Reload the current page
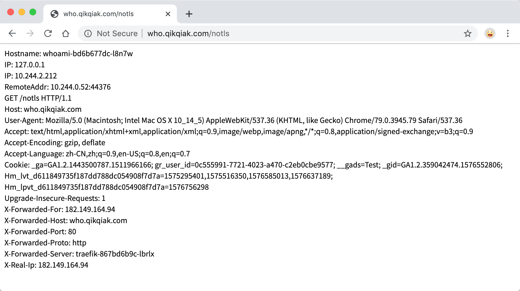 coord(48,33)
